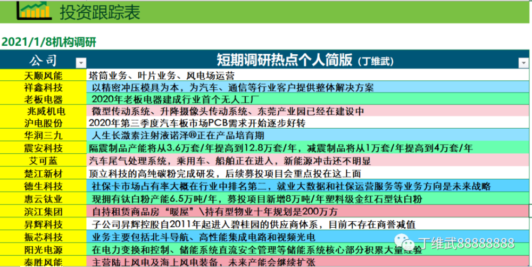Click the cell about 北斗导航

[308, 237]
